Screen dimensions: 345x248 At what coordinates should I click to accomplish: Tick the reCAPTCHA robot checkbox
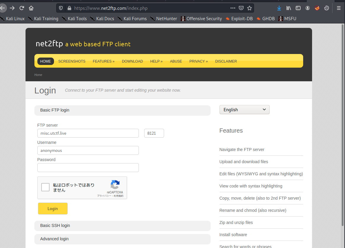45,187
